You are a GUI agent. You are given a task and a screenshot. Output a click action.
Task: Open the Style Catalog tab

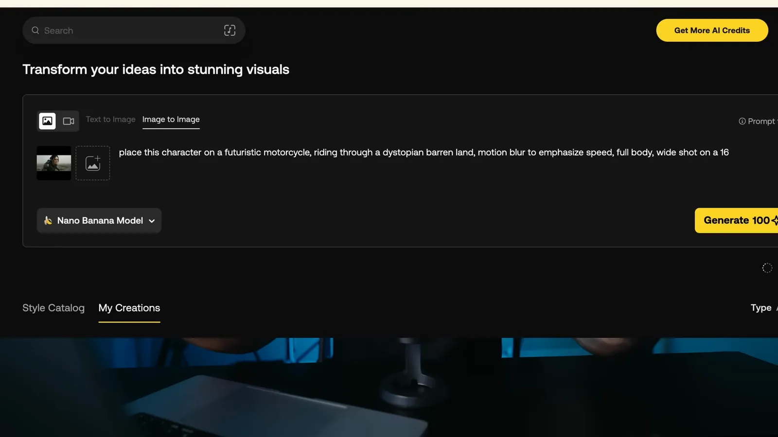pos(53,308)
